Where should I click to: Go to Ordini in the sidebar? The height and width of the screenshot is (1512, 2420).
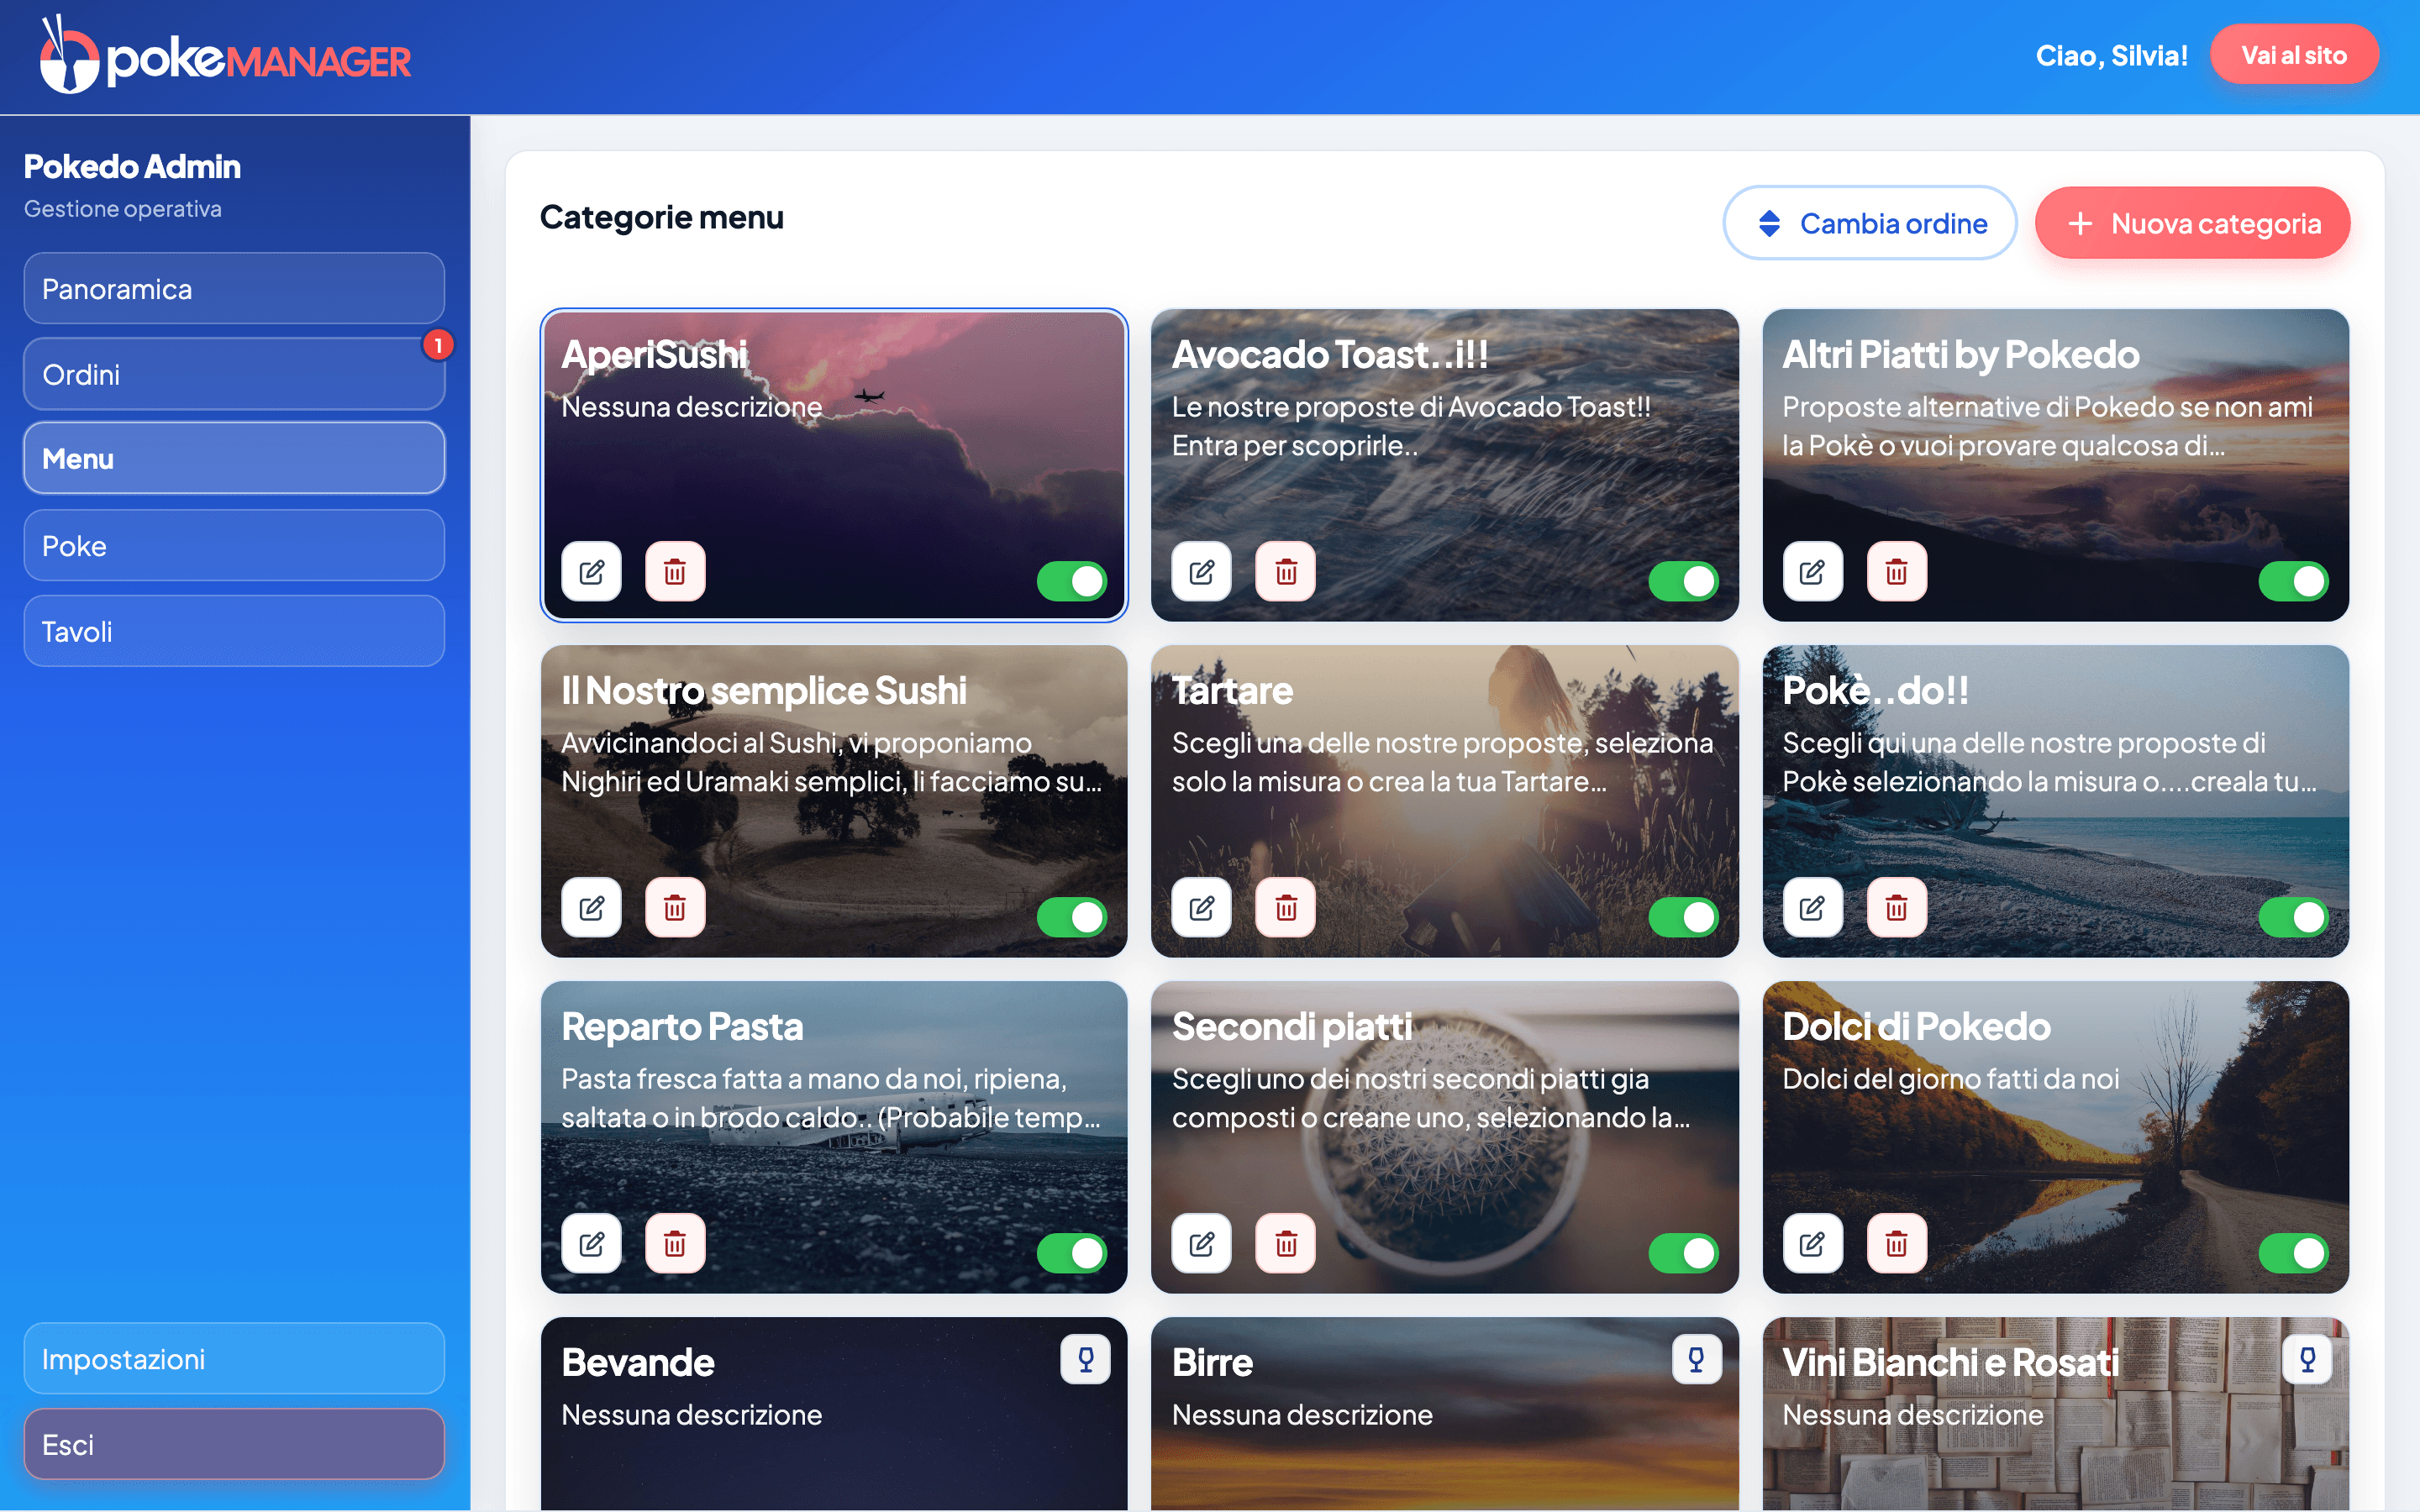click(234, 374)
